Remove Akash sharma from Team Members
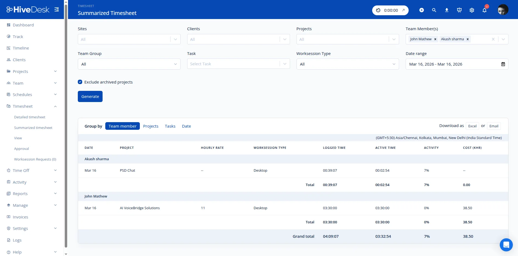 pos(467,39)
